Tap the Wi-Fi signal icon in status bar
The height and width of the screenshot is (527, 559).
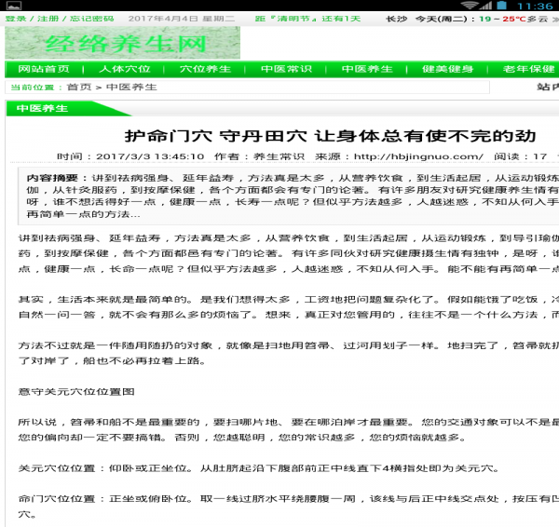(469, 6)
